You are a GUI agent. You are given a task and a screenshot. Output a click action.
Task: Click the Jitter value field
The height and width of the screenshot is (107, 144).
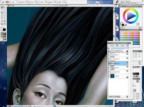pos(64,2)
